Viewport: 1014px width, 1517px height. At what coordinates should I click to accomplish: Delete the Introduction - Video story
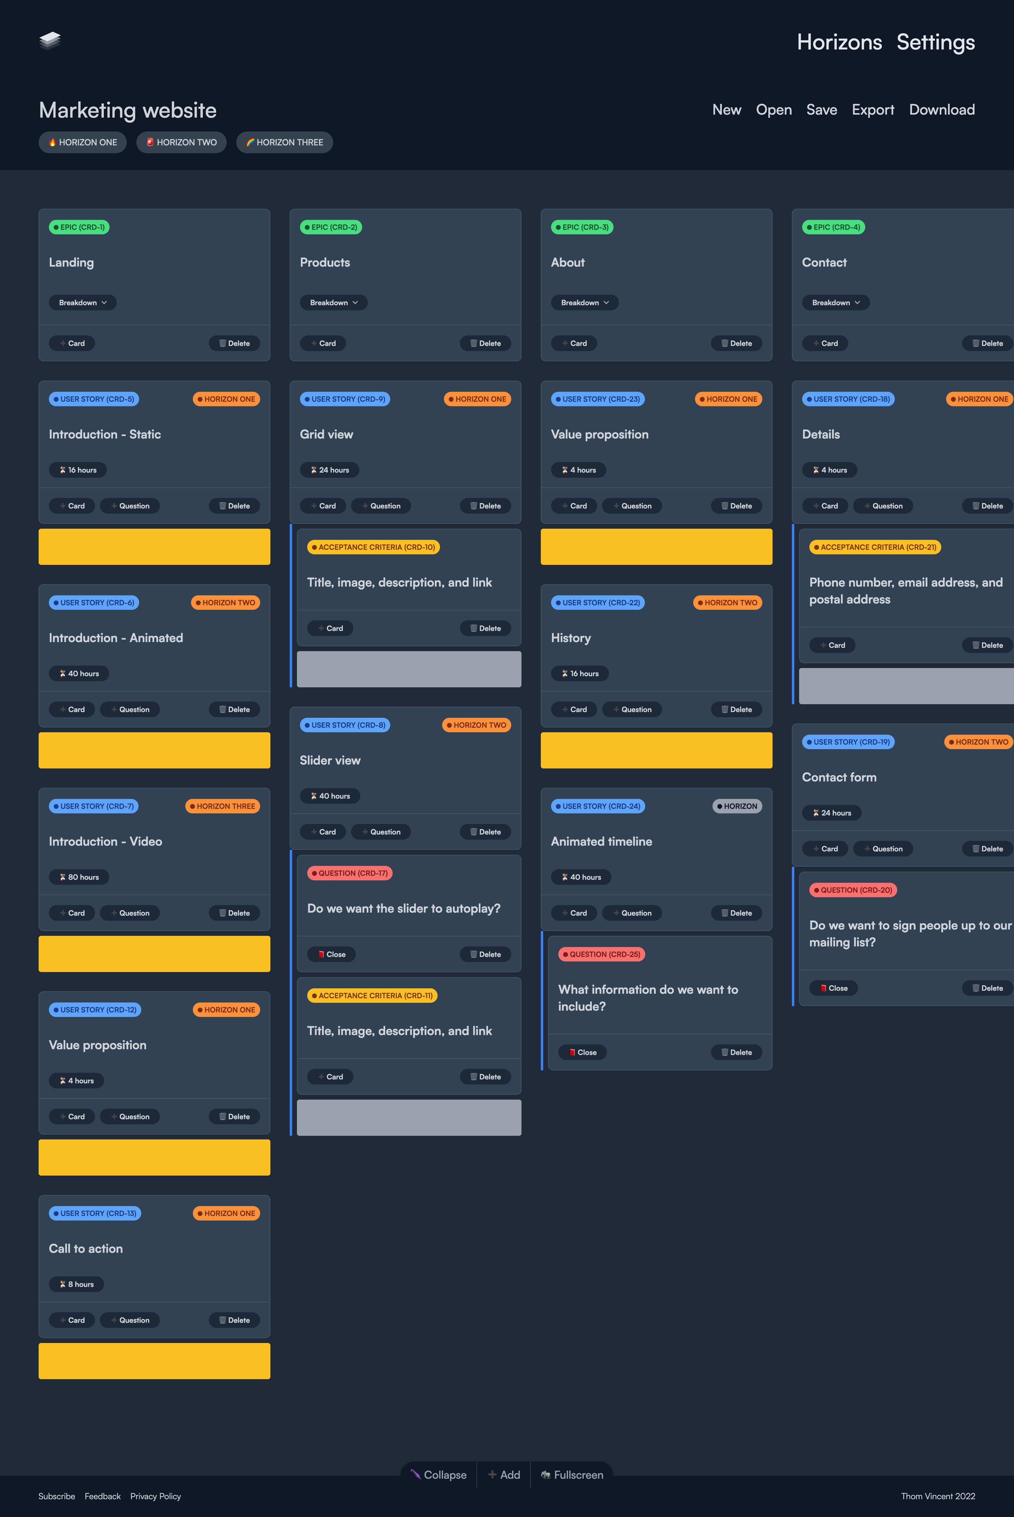click(x=234, y=913)
